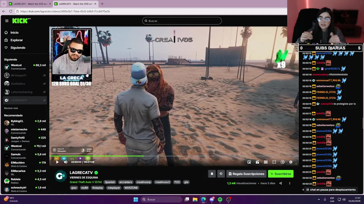The height and width of the screenshot is (204, 364).
Task: Select the WARZONE tag
Action: coord(131,188)
